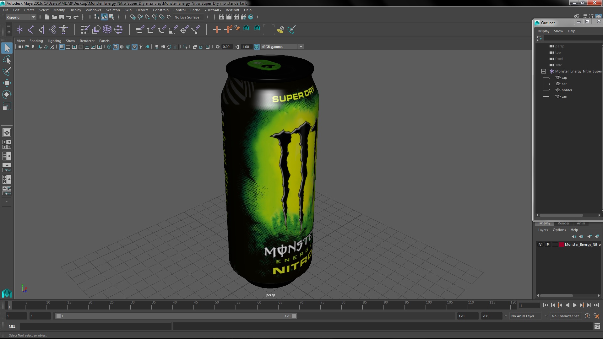Select the 'holder' node in Outliner
The image size is (603, 339).
pos(567,90)
